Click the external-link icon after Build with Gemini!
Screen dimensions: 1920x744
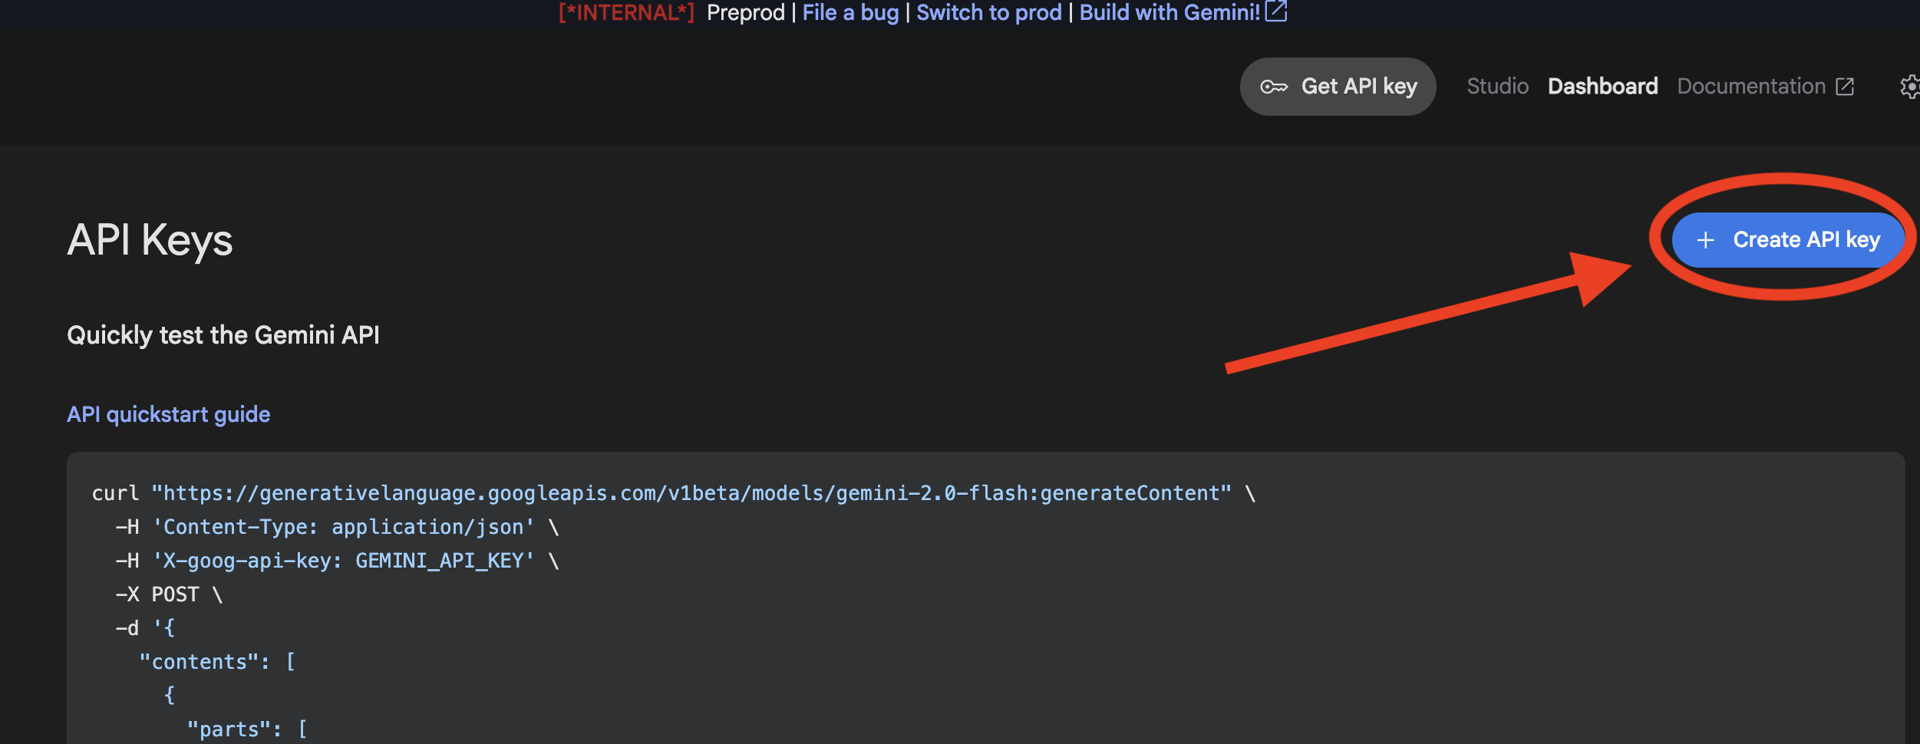1276,12
